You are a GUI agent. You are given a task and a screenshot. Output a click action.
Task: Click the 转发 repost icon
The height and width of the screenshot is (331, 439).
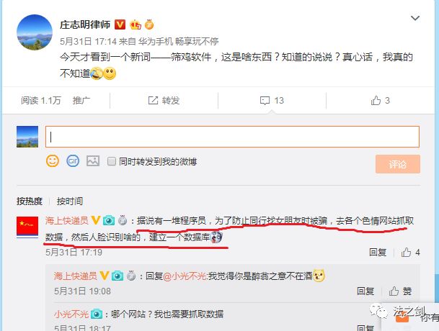click(x=153, y=100)
